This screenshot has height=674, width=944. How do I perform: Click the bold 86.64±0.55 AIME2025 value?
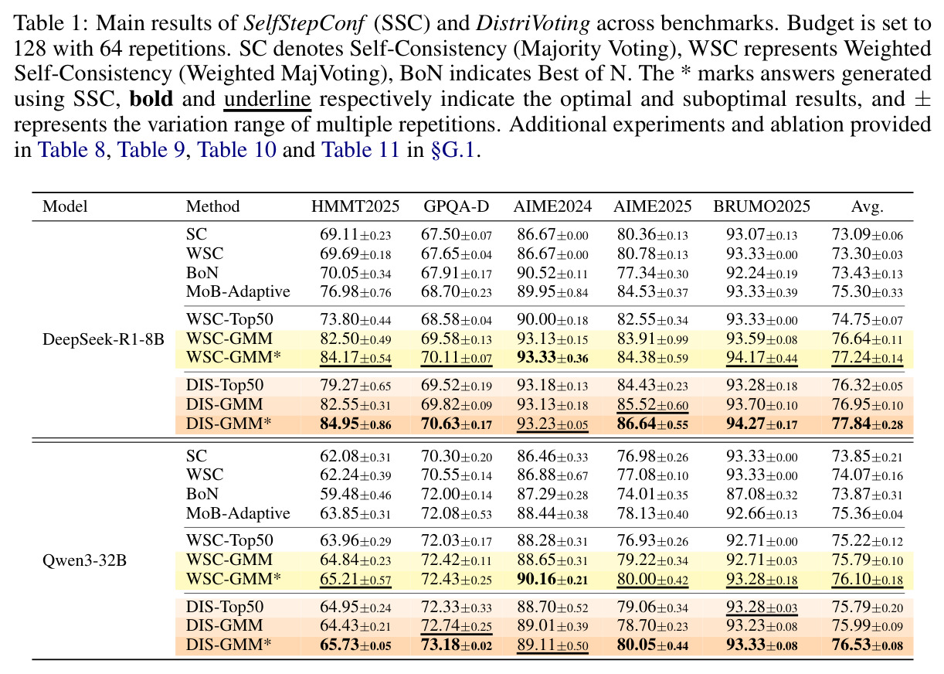pos(653,424)
